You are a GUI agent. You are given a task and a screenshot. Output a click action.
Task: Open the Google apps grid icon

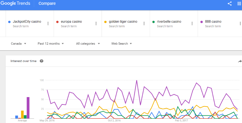239,3
